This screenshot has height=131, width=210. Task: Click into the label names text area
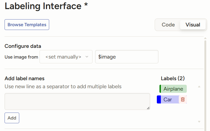coord(77,101)
